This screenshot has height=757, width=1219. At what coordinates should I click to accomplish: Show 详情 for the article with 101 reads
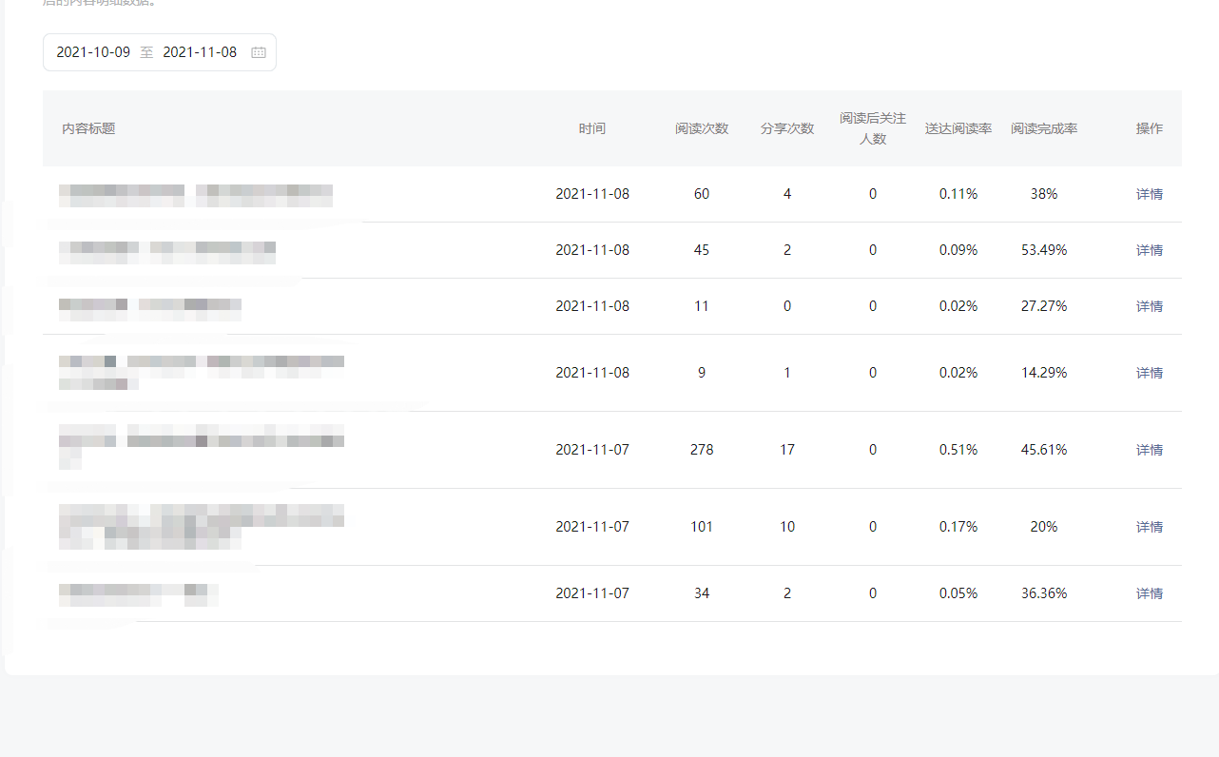1149,527
